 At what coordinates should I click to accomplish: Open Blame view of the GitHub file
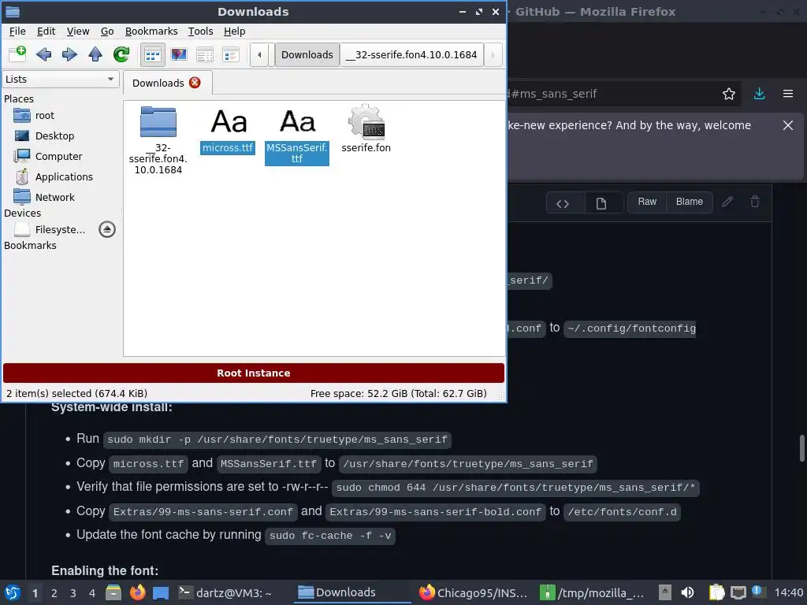pos(689,202)
